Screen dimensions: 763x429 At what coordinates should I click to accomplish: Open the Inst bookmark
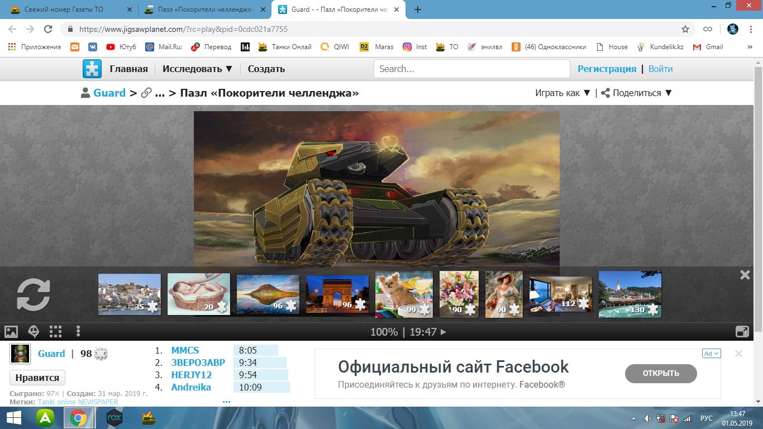click(x=415, y=47)
